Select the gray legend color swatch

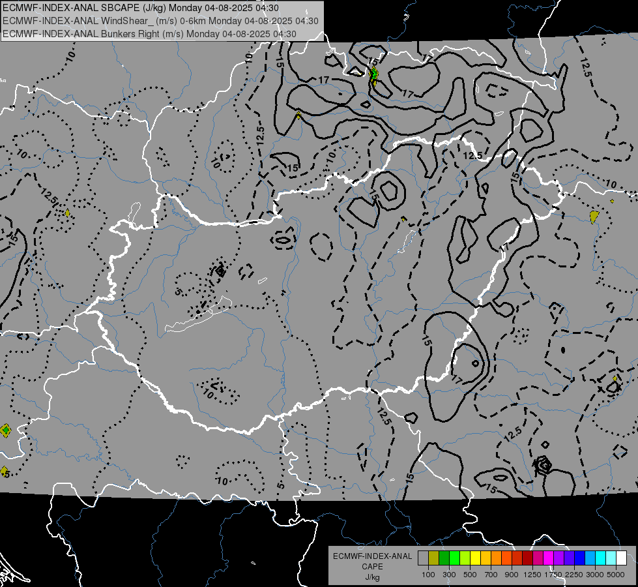tap(423, 558)
